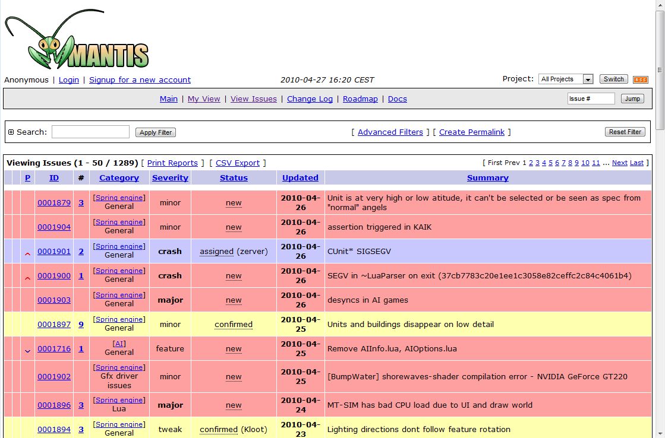Click the orange RSS feed icon
The image size is (665, 438).
click(640, 80)
